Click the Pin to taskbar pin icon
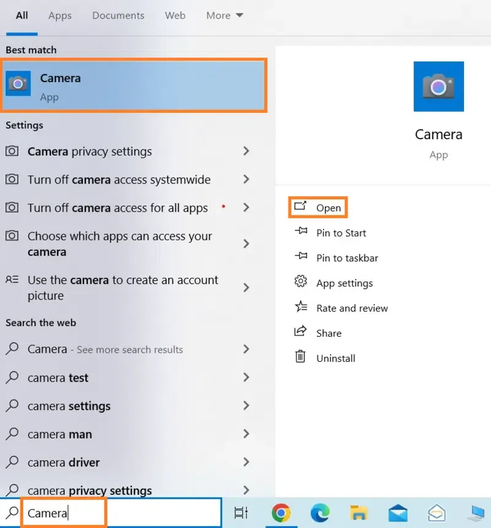This screenshot has width=491, height=528. pyautogui.click(x=301, y=256)
